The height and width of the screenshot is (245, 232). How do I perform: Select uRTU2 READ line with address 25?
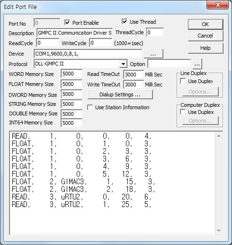81,204
